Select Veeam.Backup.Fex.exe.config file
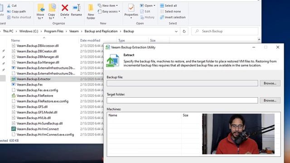 (x=37, y=90)
